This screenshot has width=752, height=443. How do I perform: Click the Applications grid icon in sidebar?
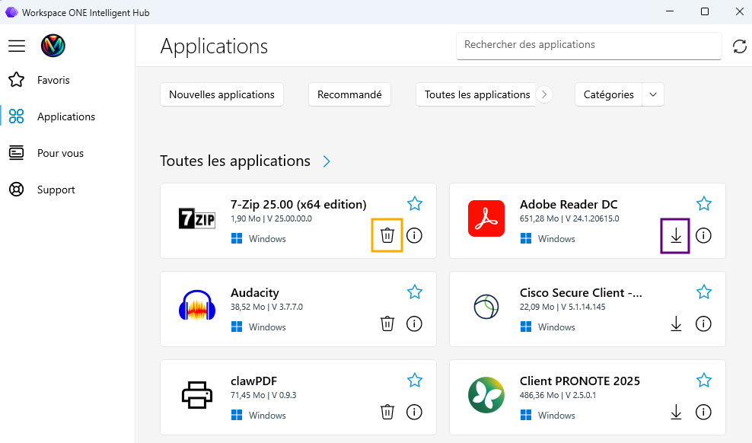[x=16, y=116]
